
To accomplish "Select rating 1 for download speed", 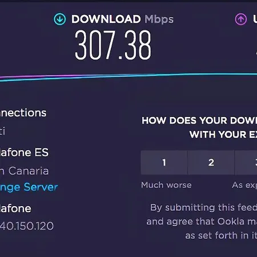I will pos(164,162).
